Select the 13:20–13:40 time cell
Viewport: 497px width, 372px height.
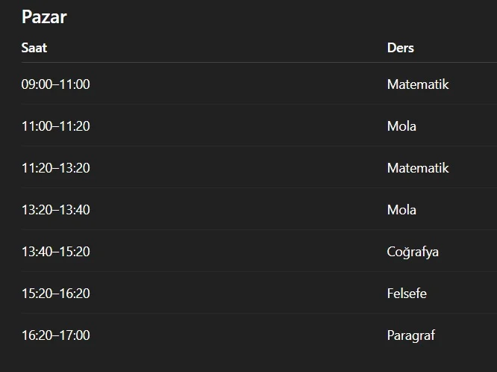[55, 210]
